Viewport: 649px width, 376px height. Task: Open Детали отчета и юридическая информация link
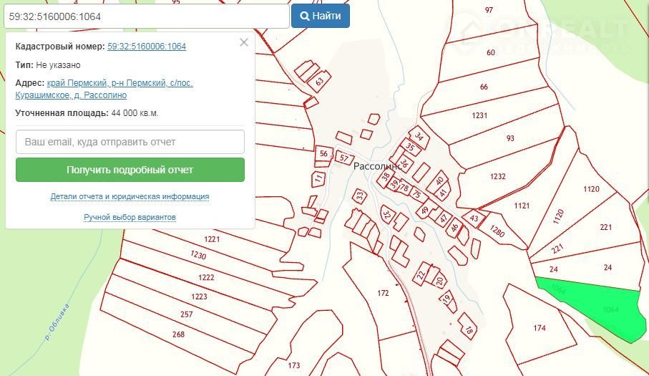(130, 196)
